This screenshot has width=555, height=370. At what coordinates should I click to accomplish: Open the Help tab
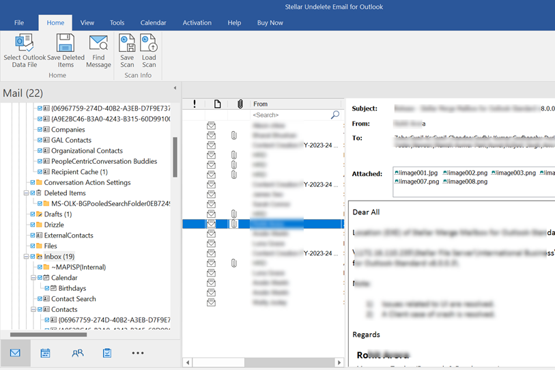tap(234, 23)
